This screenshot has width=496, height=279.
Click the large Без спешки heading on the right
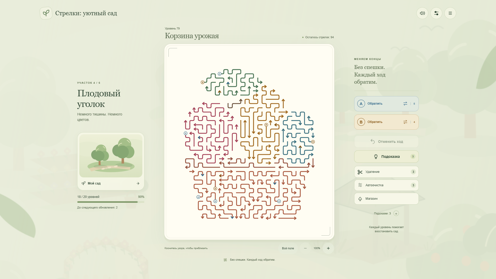coord(370,75)
